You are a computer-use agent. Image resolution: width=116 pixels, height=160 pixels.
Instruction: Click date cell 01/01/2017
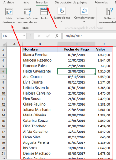(x=76, y=142)
